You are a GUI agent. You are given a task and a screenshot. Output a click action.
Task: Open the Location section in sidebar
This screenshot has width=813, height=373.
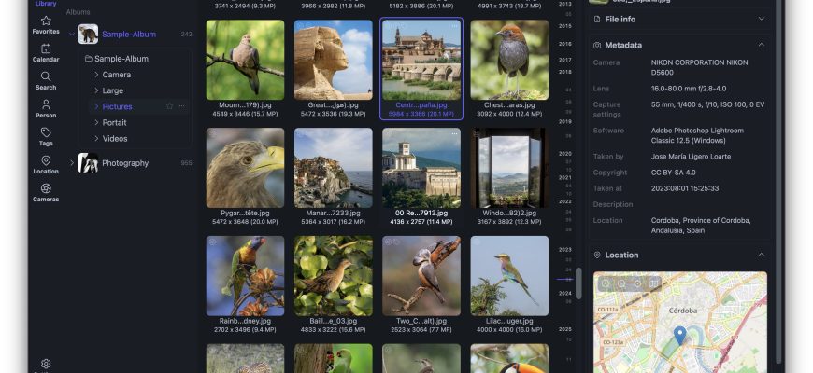point(46,164)
